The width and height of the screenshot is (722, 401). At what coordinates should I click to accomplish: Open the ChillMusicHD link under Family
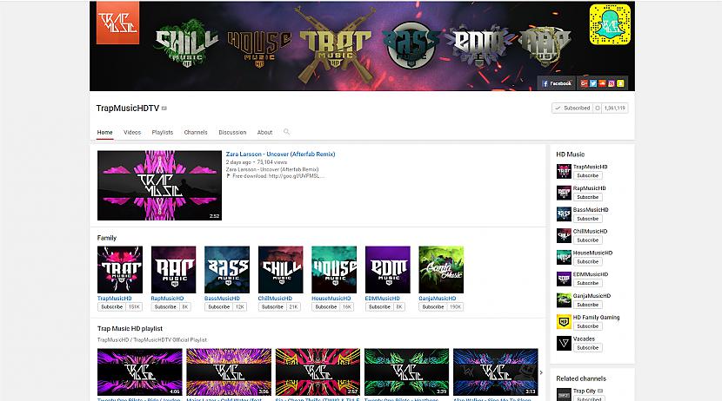275,298
